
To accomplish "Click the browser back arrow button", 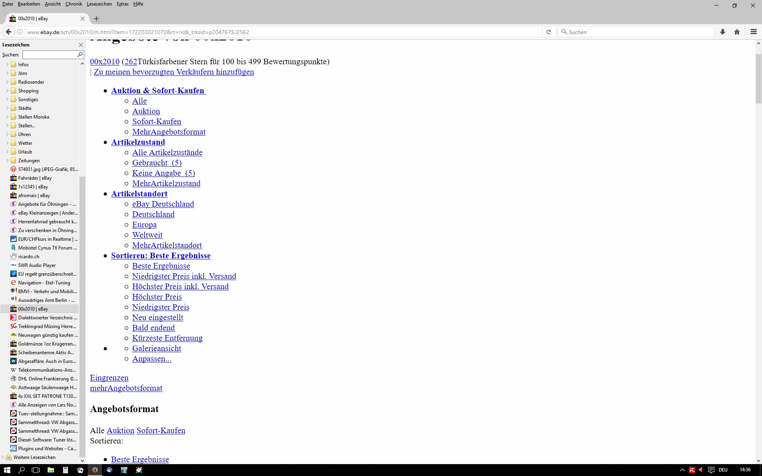I will pos(8,32).
